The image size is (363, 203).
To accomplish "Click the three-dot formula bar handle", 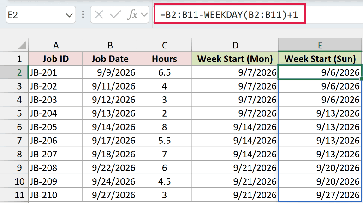I will tap(83, 15).
